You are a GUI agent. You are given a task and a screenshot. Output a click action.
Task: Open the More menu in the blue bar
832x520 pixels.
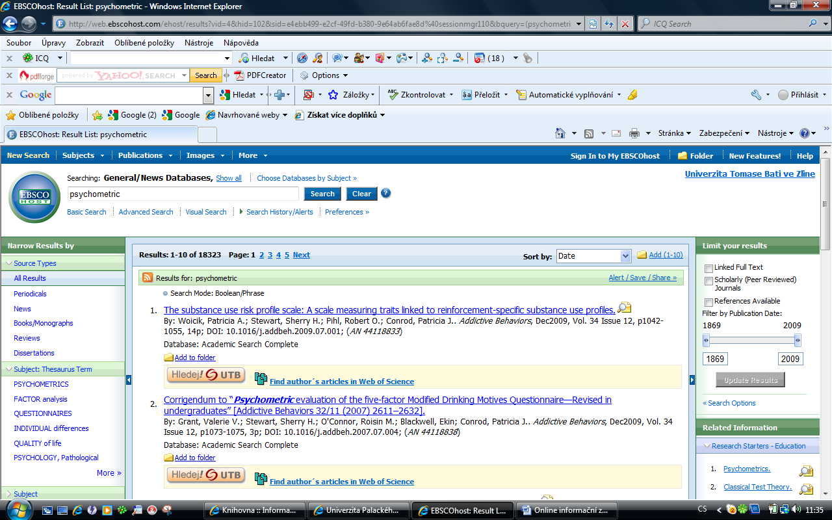pos(253,156)
